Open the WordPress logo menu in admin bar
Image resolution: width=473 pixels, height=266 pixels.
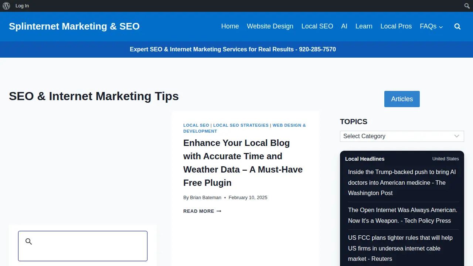point(6,6)
